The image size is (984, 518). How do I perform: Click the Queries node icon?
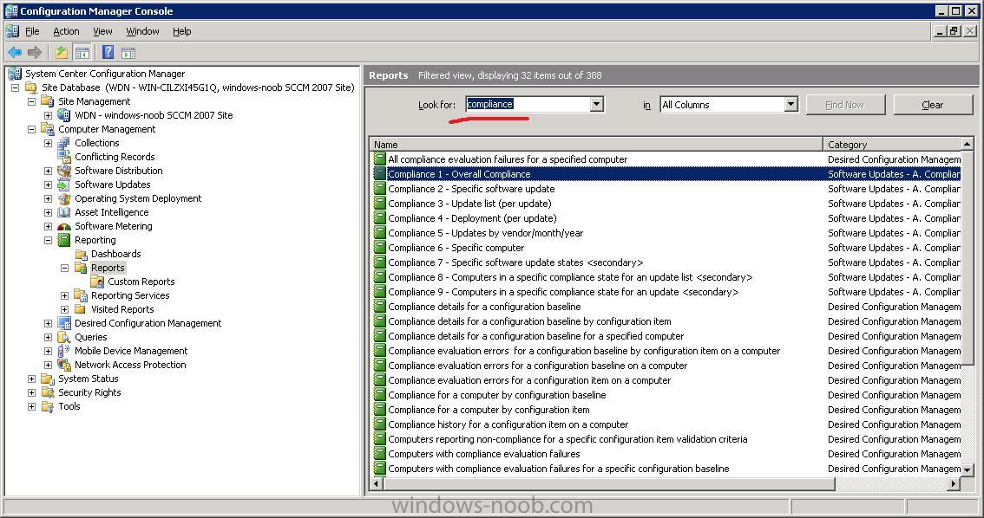64,337
